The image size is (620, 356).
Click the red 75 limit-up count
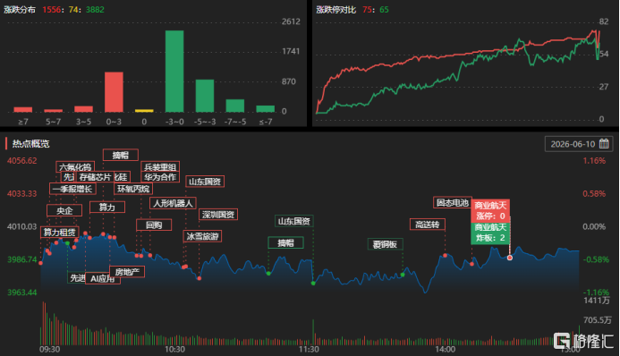coord(368,10)
